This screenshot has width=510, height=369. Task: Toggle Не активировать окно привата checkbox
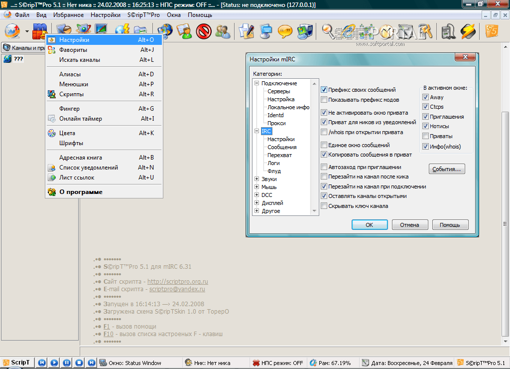tap(324, 112)
